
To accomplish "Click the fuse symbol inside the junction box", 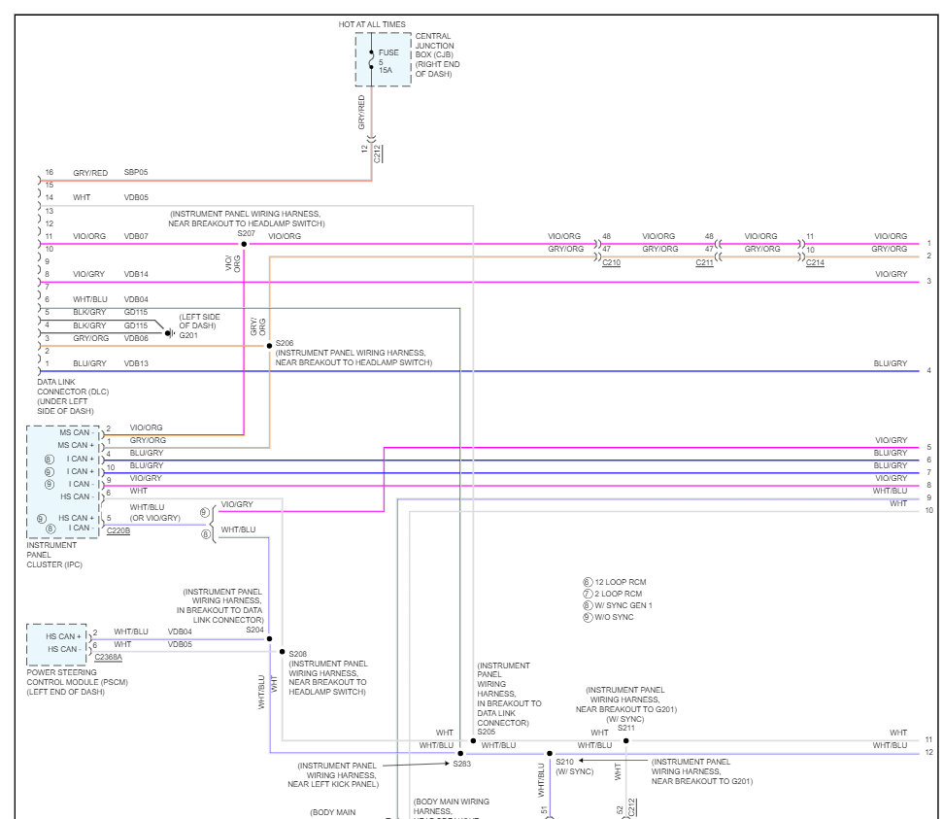I will point(372,59).
